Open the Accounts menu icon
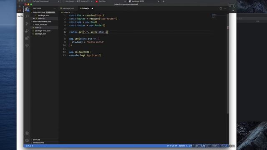Screen dimensions: 267x150 [x=27, y=133]
